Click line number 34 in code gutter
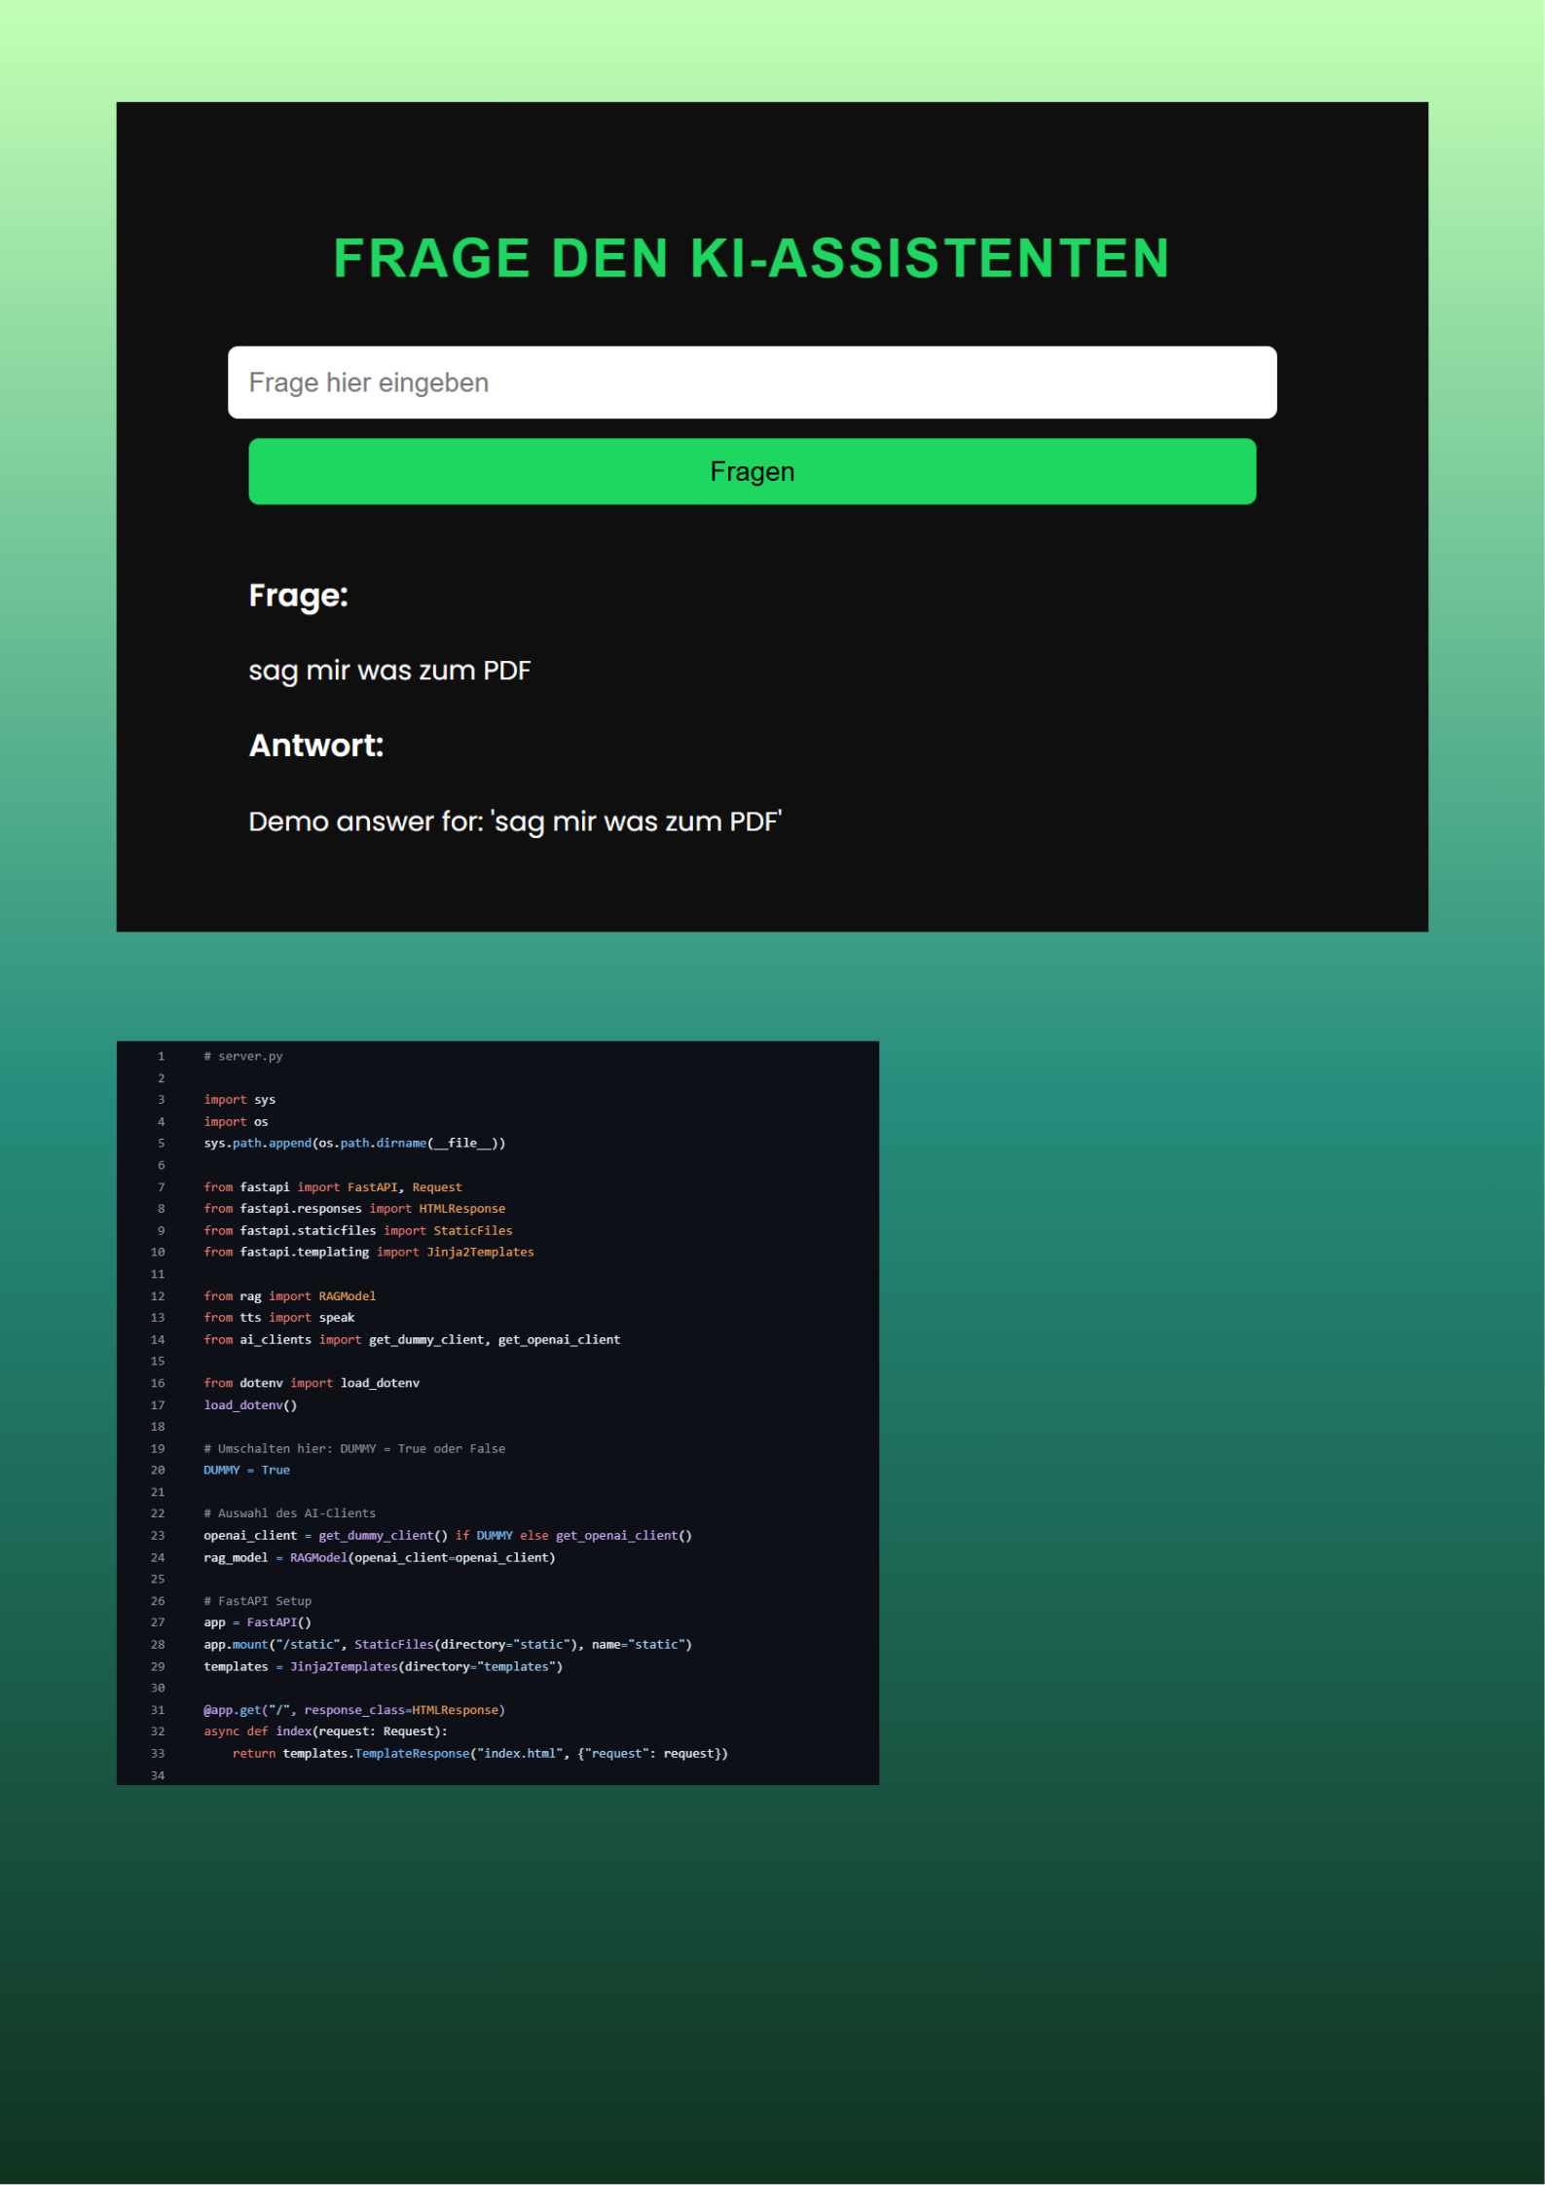The image size is (1545, 2185). [158, 1775]
